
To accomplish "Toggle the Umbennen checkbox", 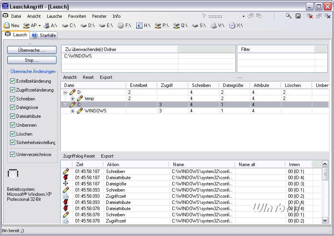I will pyautogui.click(x=13, y=125).
